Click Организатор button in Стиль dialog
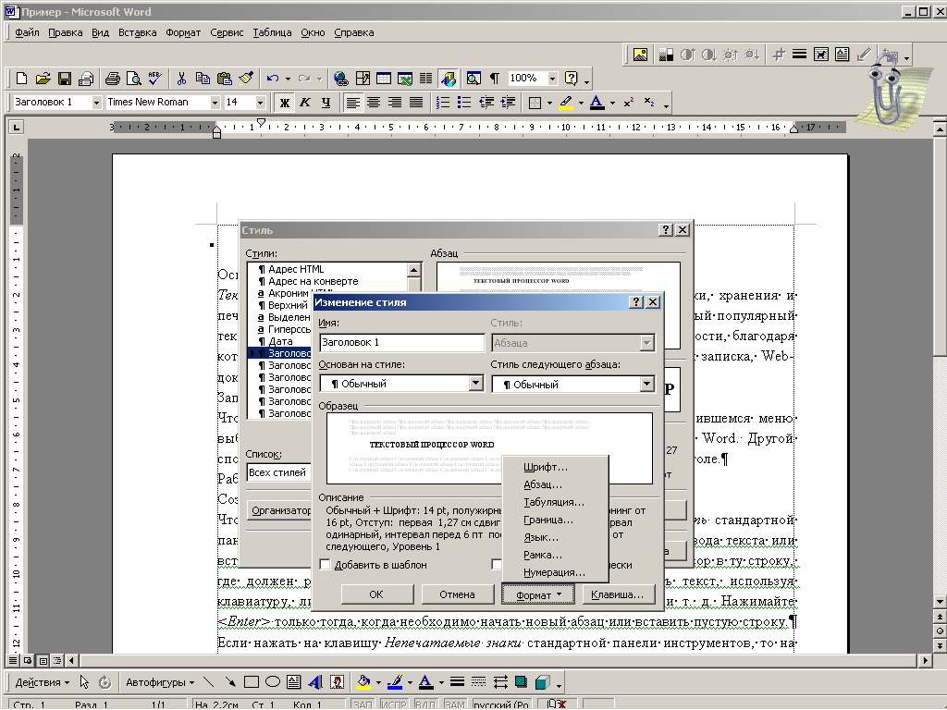This screenshot has width=947, height=710. 280,510
